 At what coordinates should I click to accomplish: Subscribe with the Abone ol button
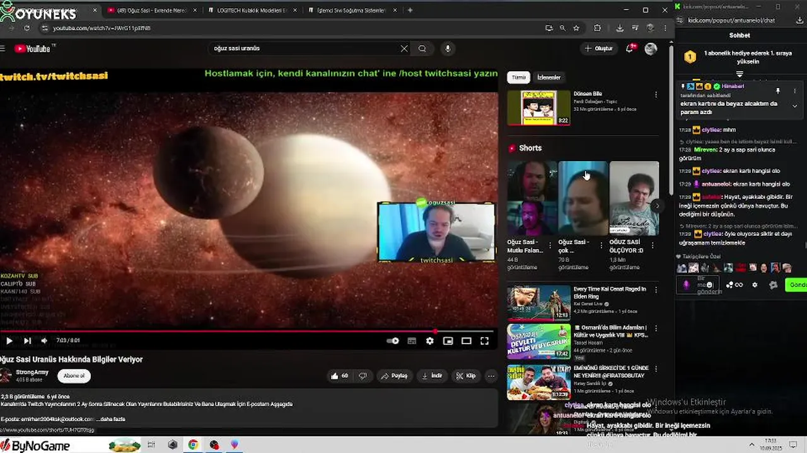point(74,376)
